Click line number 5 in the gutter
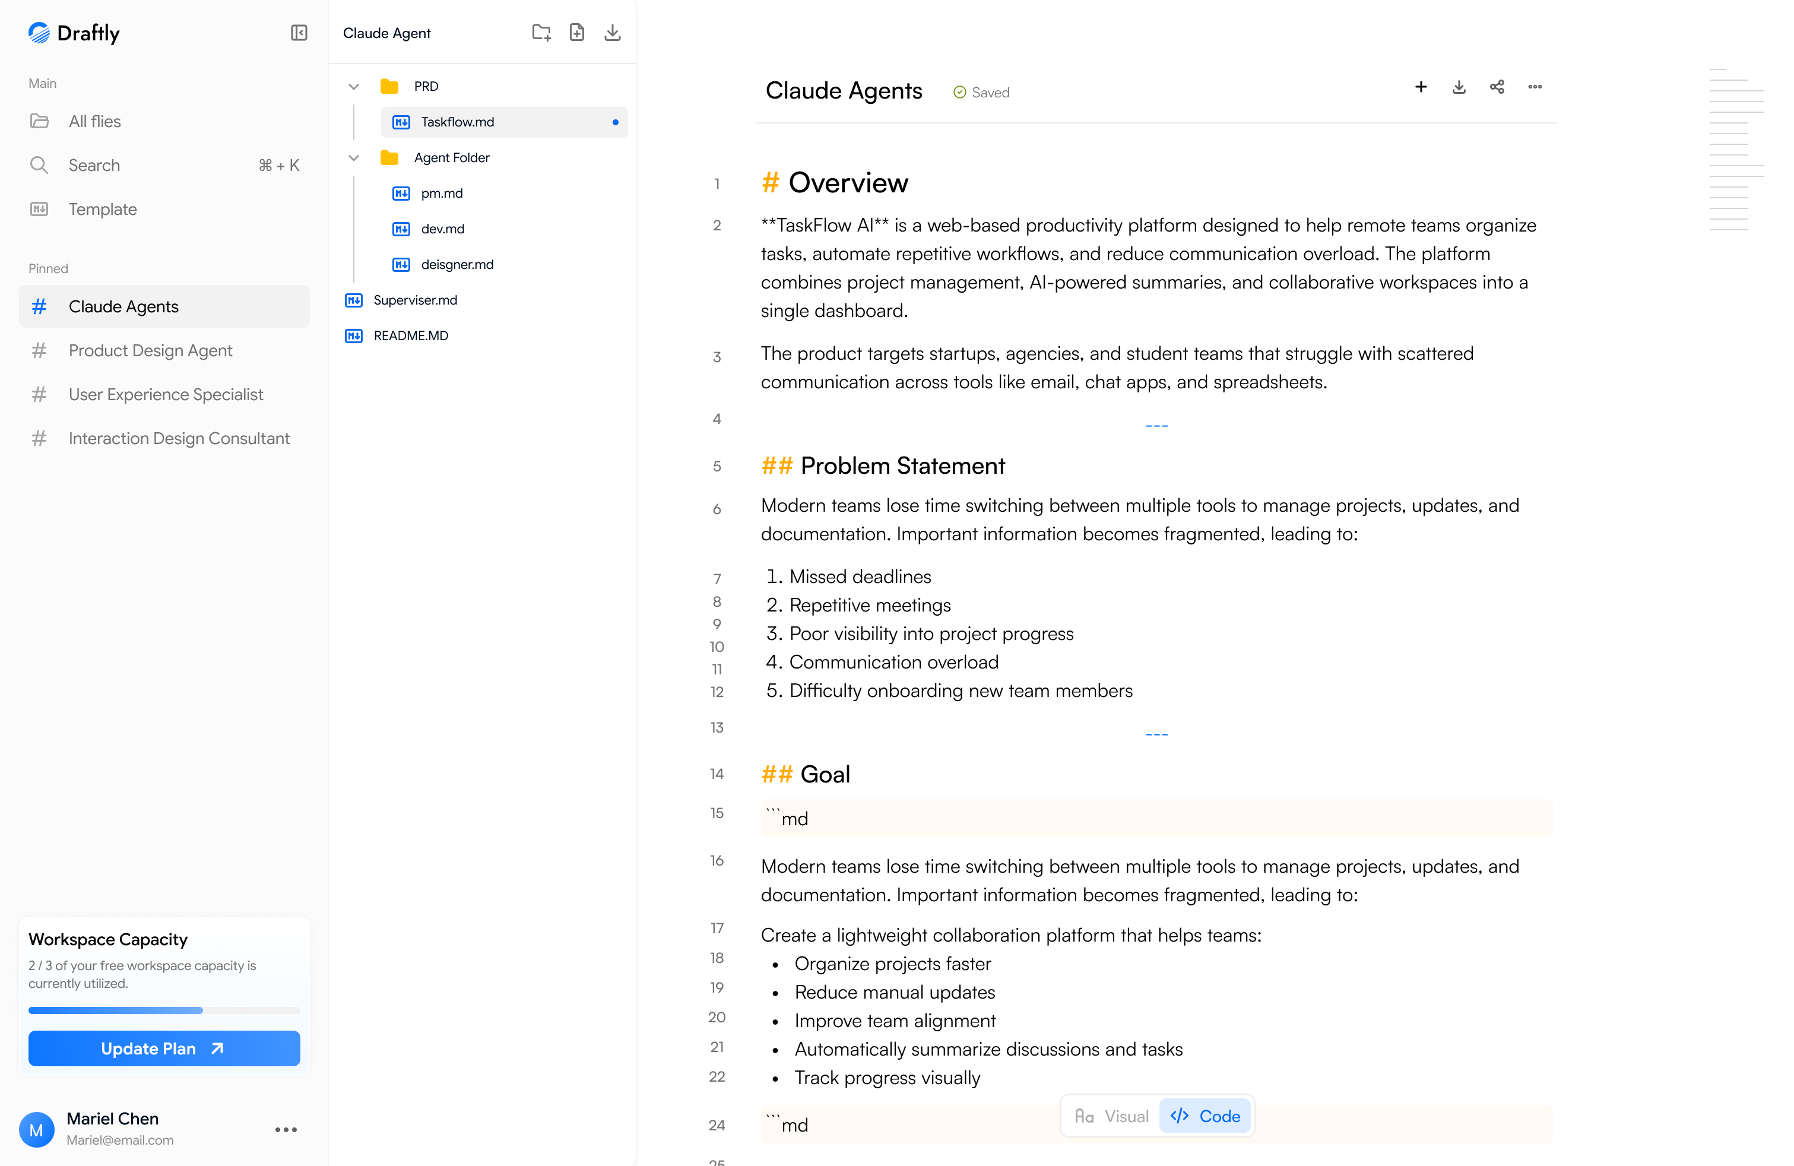This screenshot has height=1166, width=1794. 717,467
